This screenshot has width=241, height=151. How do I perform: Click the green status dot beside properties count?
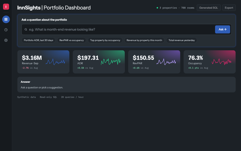point(157,8)
